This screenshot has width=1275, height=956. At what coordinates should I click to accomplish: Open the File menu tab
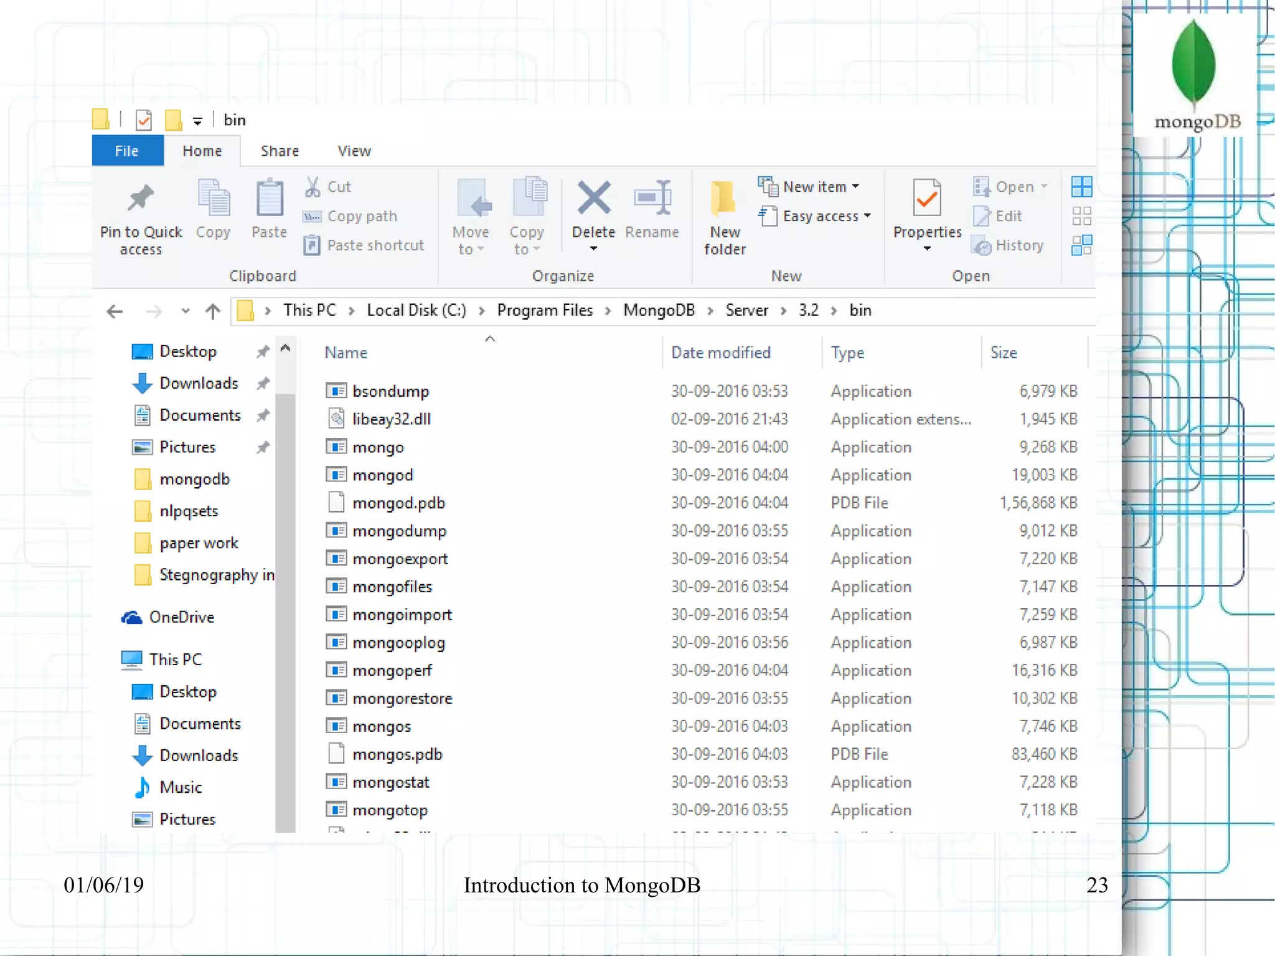click(x=127, y=151)
